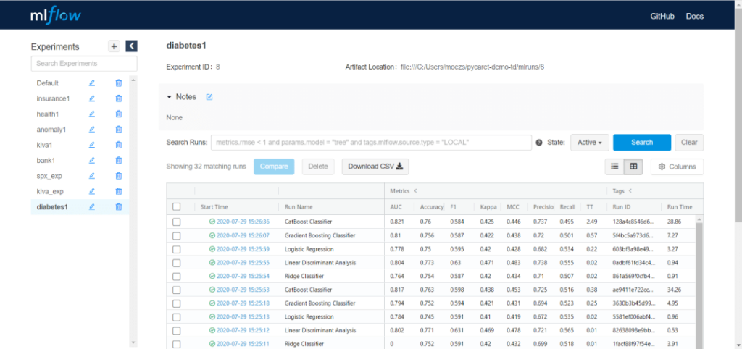742x349 pixels.
Task: Collapse the Notes section
Action: (170, 97)
